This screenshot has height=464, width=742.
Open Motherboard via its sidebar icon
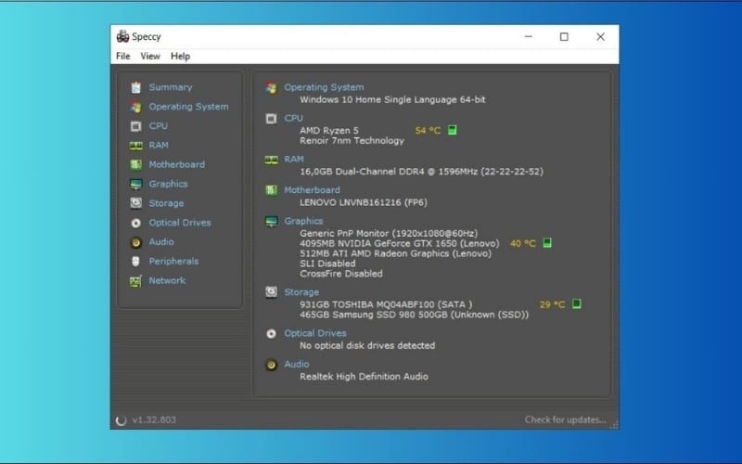pyautogui.click(x=136, y=165)
